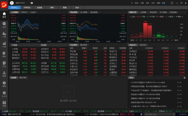Click stock 电工合金 in 深A list

pos(45,55)
